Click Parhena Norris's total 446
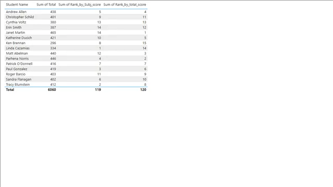 point(53,59)
